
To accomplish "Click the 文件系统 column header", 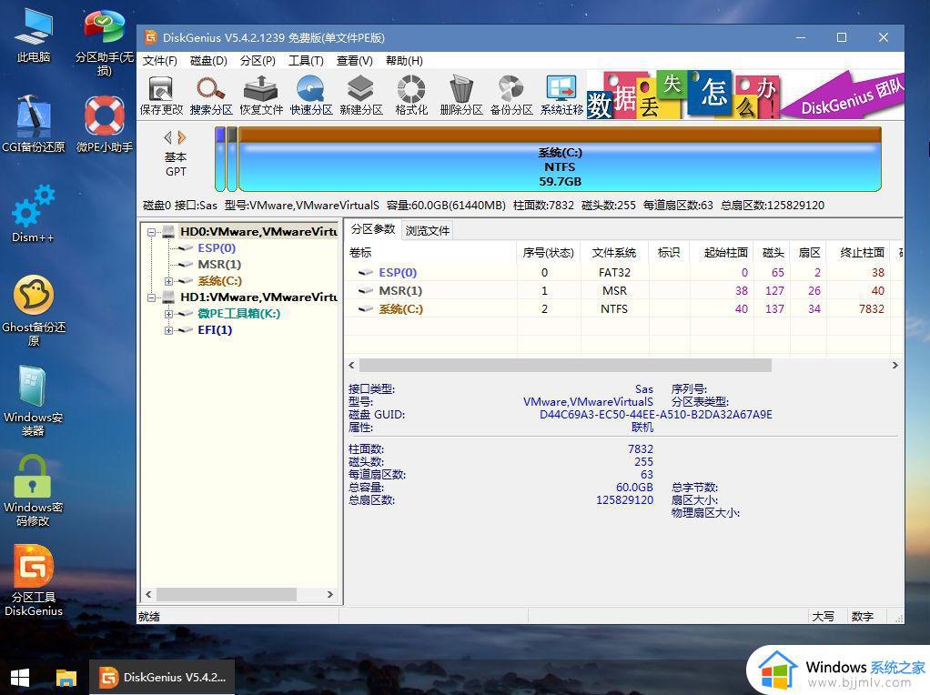I will (x=614, y=253).
